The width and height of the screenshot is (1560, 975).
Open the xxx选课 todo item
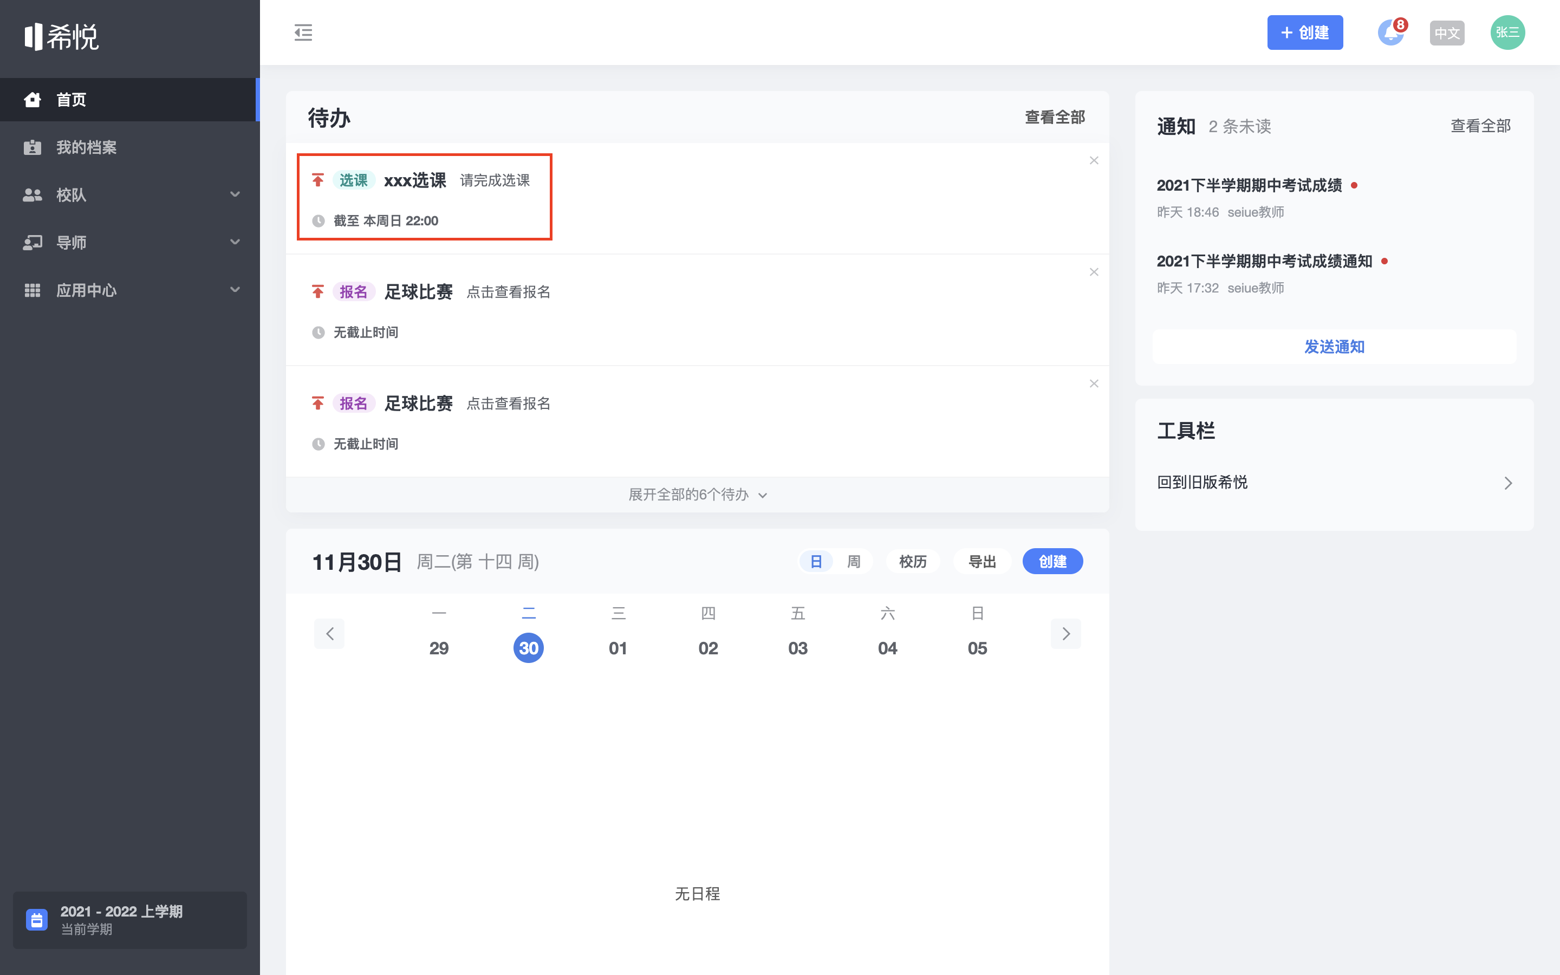pyautogui.click(x=697, y=199)
